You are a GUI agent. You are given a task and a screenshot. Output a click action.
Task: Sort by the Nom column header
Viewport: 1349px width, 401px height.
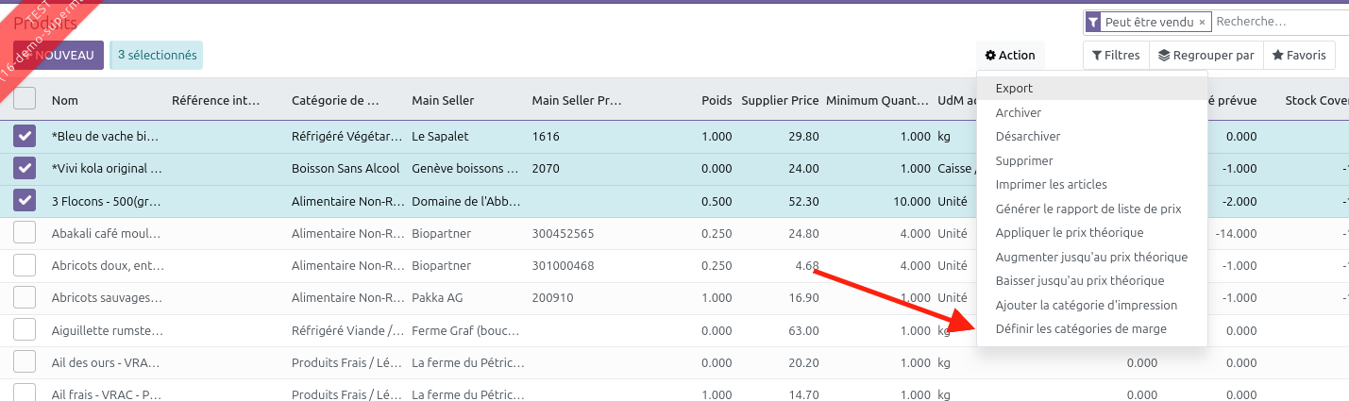point(65,101)
